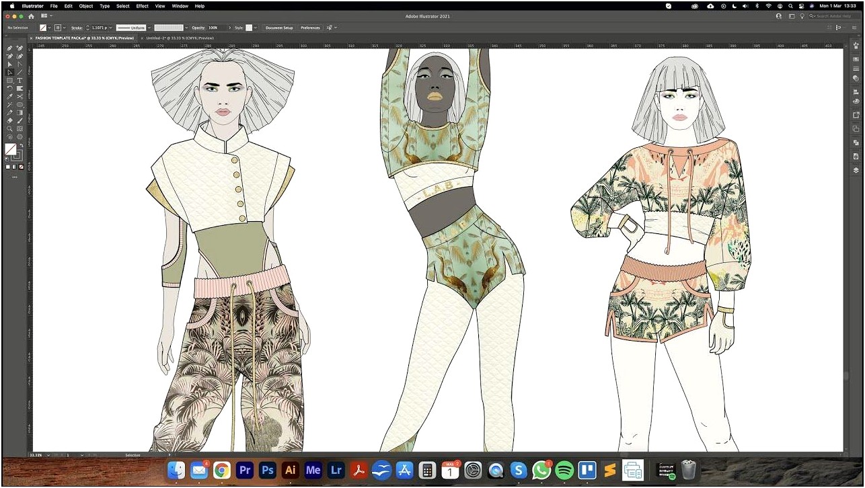Open Premiere Pro from the Dock
This screenshot has width=865, height=488.
point(245,471)
